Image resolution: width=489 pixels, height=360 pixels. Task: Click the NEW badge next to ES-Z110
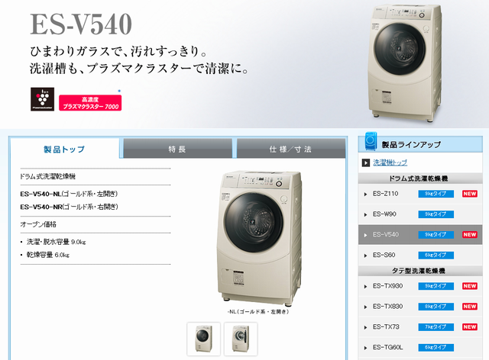coord(470,194)
